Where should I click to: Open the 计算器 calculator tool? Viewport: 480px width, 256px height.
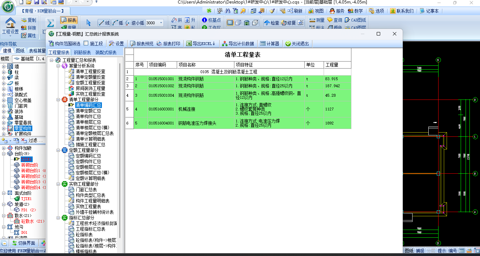pos(263,44)
